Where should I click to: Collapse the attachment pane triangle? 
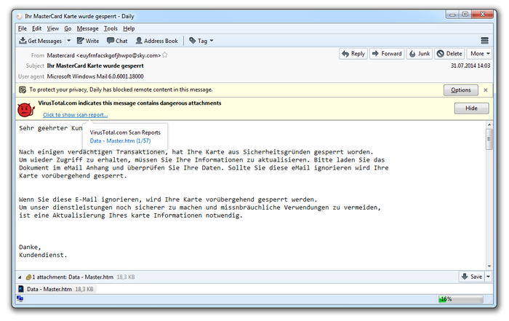pos(20,277)
